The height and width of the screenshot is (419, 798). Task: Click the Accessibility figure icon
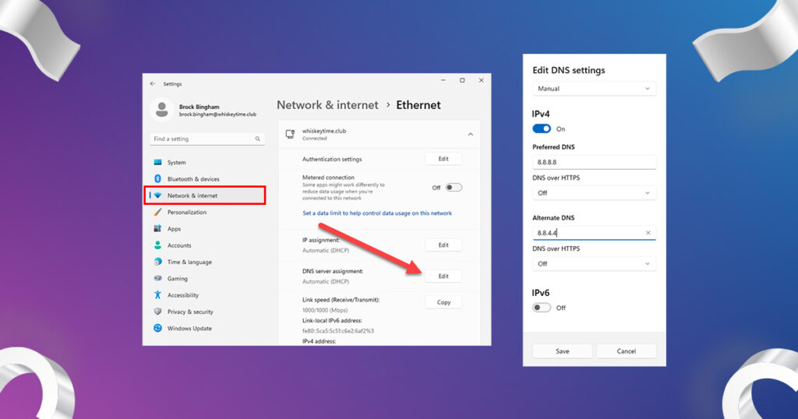coord(157,295)
